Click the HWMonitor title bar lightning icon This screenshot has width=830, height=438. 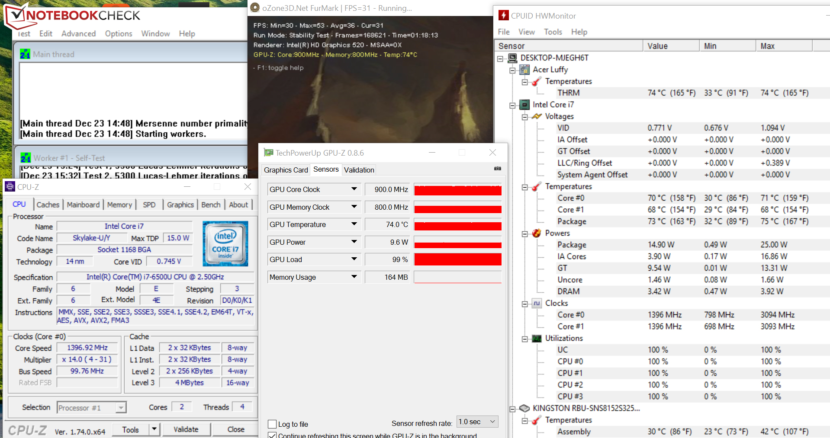tap(503, 16)
